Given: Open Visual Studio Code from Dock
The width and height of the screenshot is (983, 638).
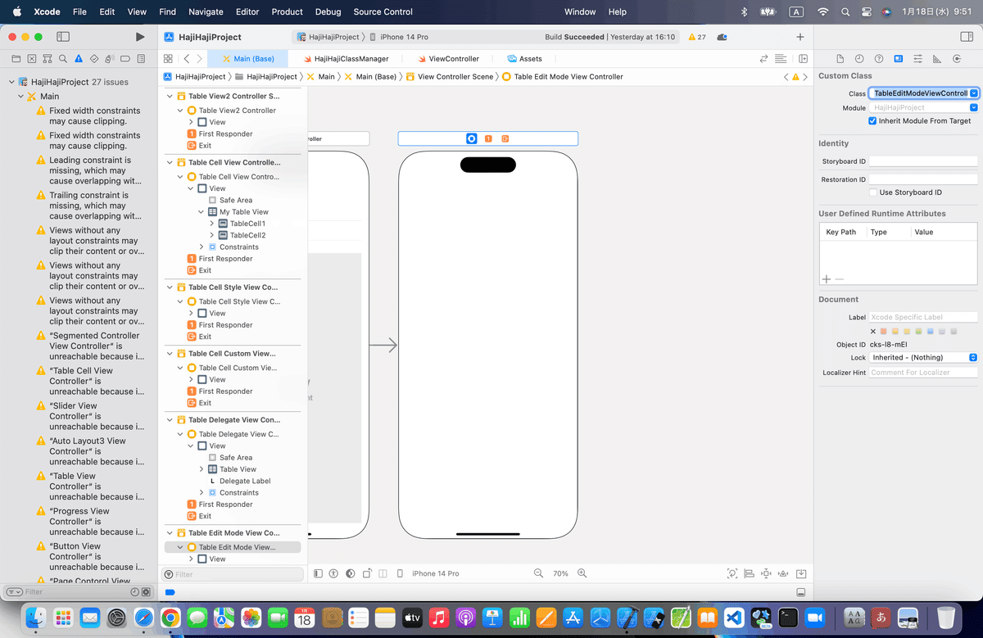Looking at the screenshot, I should coord(735,618).
